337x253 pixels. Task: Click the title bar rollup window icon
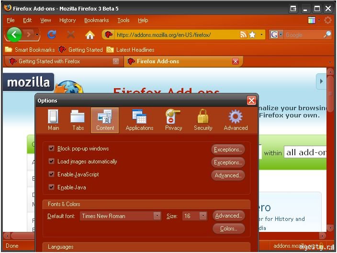[293, 9]
